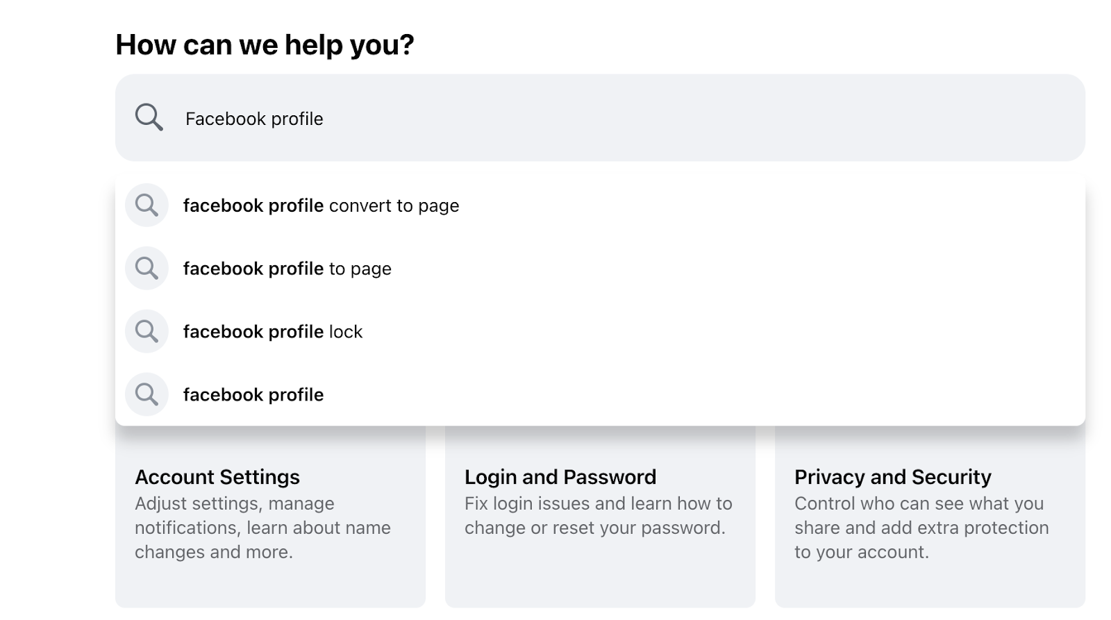1111x620 pixels.
Task: Focus the 'Facebook profile' search text field
Action: (x=254, y=119)
